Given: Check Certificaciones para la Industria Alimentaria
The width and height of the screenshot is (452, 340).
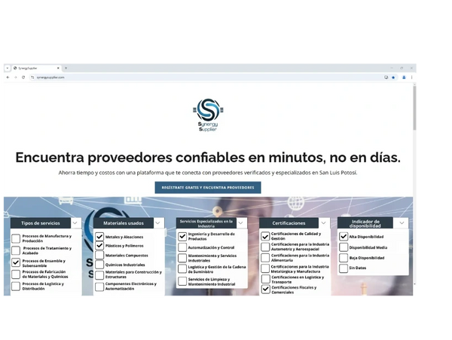Looking at the screenshot, I should point(265,258).
